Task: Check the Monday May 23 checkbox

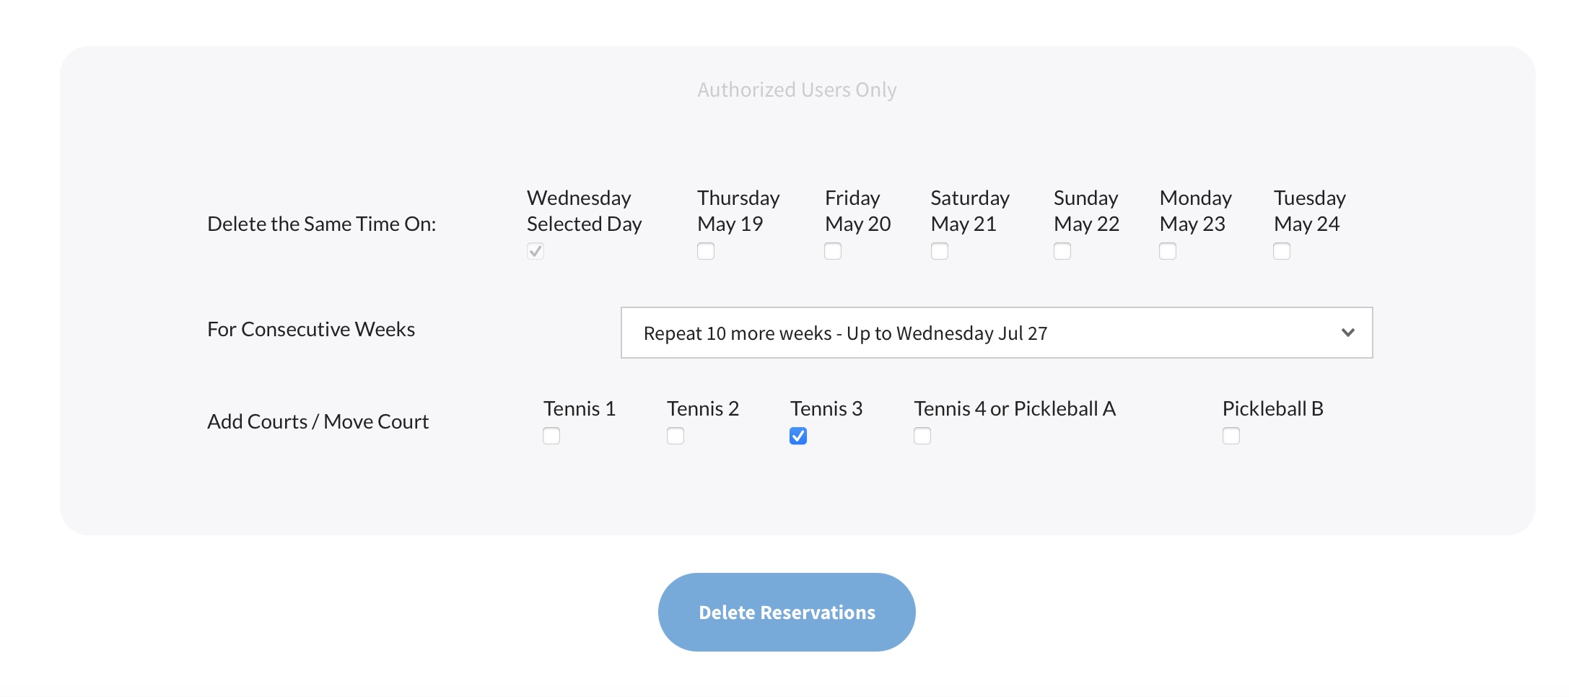Action: tap(1168, 251)
